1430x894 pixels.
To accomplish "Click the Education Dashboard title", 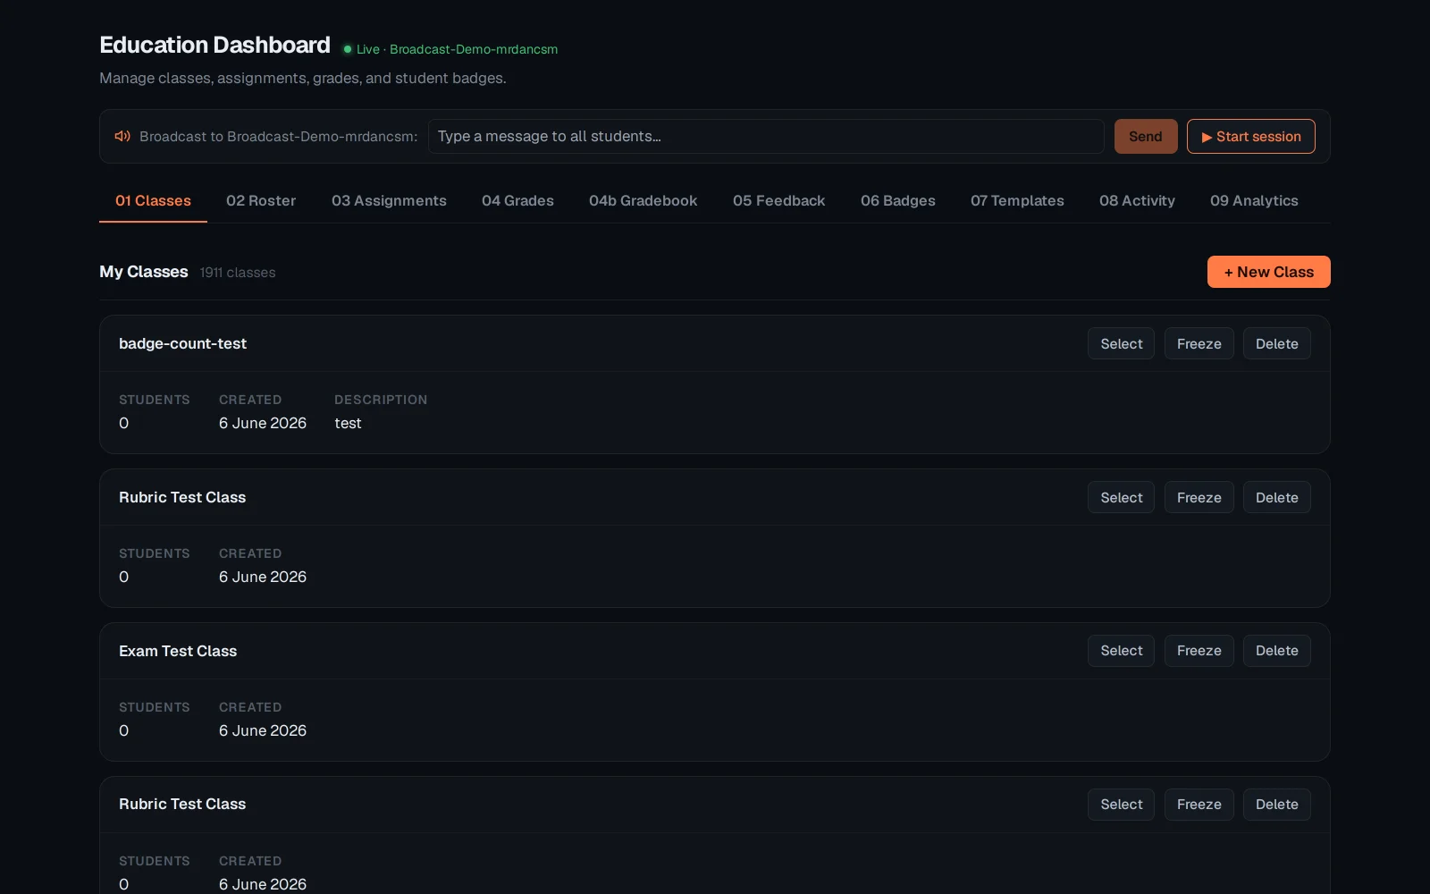I will tap(214, 45).
